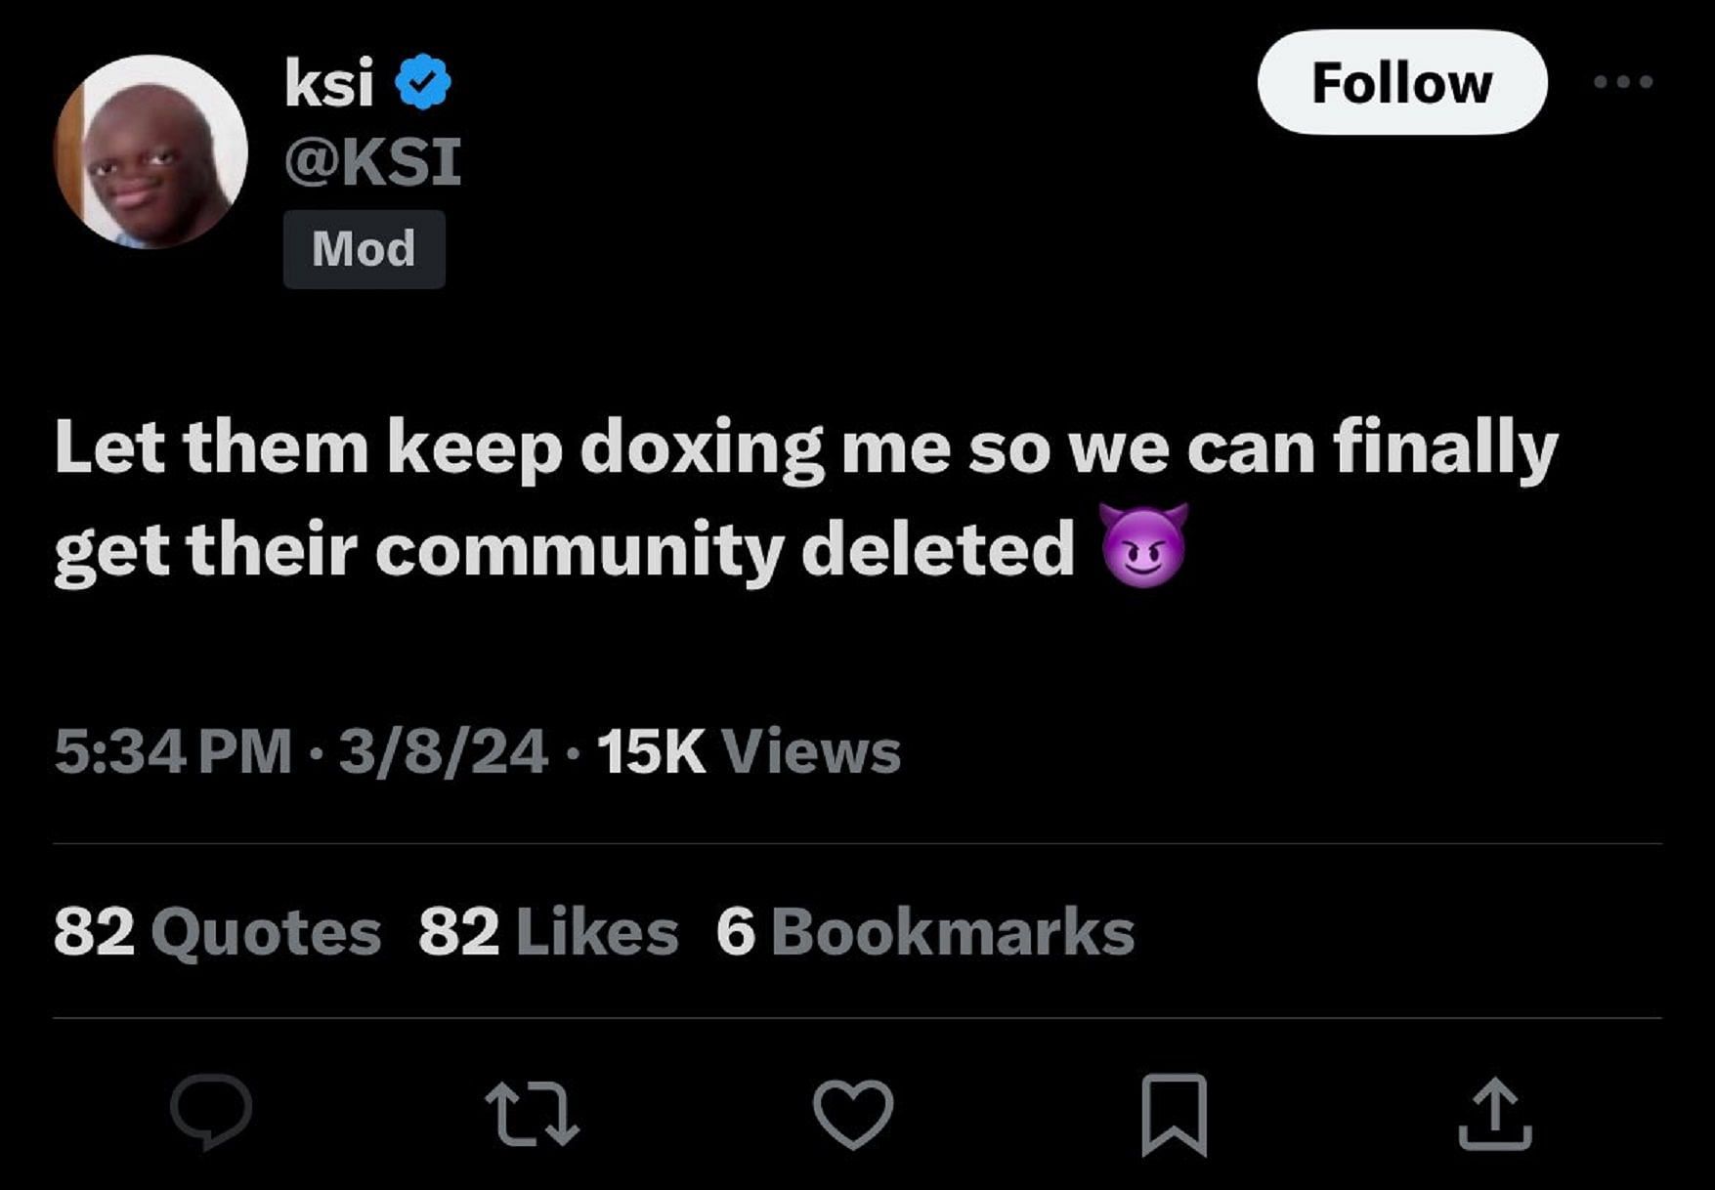Bookmark this post using the bookmark icon
1715x1190 pixels.
[1174, 1114]
